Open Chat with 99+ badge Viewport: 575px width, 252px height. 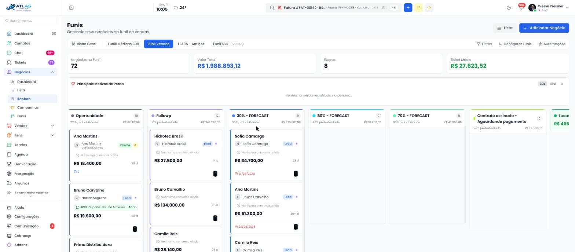click(x=31, y=53)
